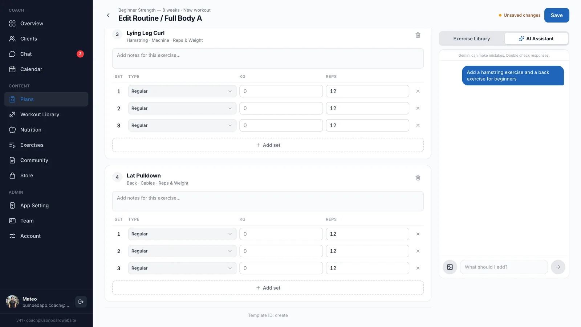Remove set 3 of Lying Leg Curl
This screenshot has height=327, width=581.
click(418, 125)
